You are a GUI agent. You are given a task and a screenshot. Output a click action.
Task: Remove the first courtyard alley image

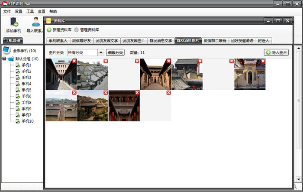click(x=74, y=61)
